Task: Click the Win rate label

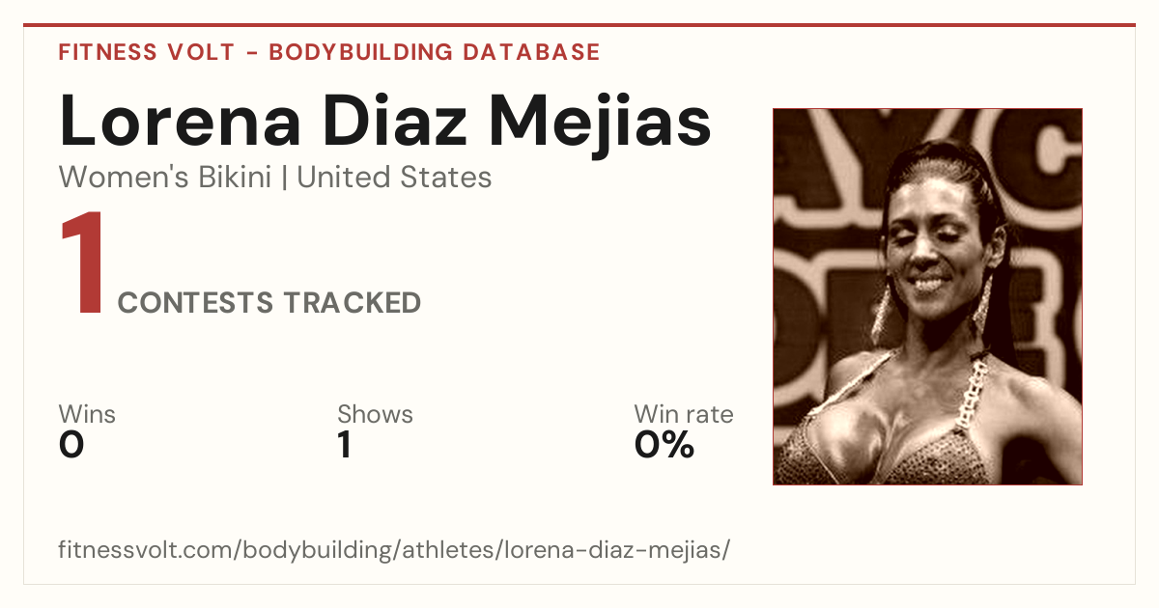Action: 684,415
